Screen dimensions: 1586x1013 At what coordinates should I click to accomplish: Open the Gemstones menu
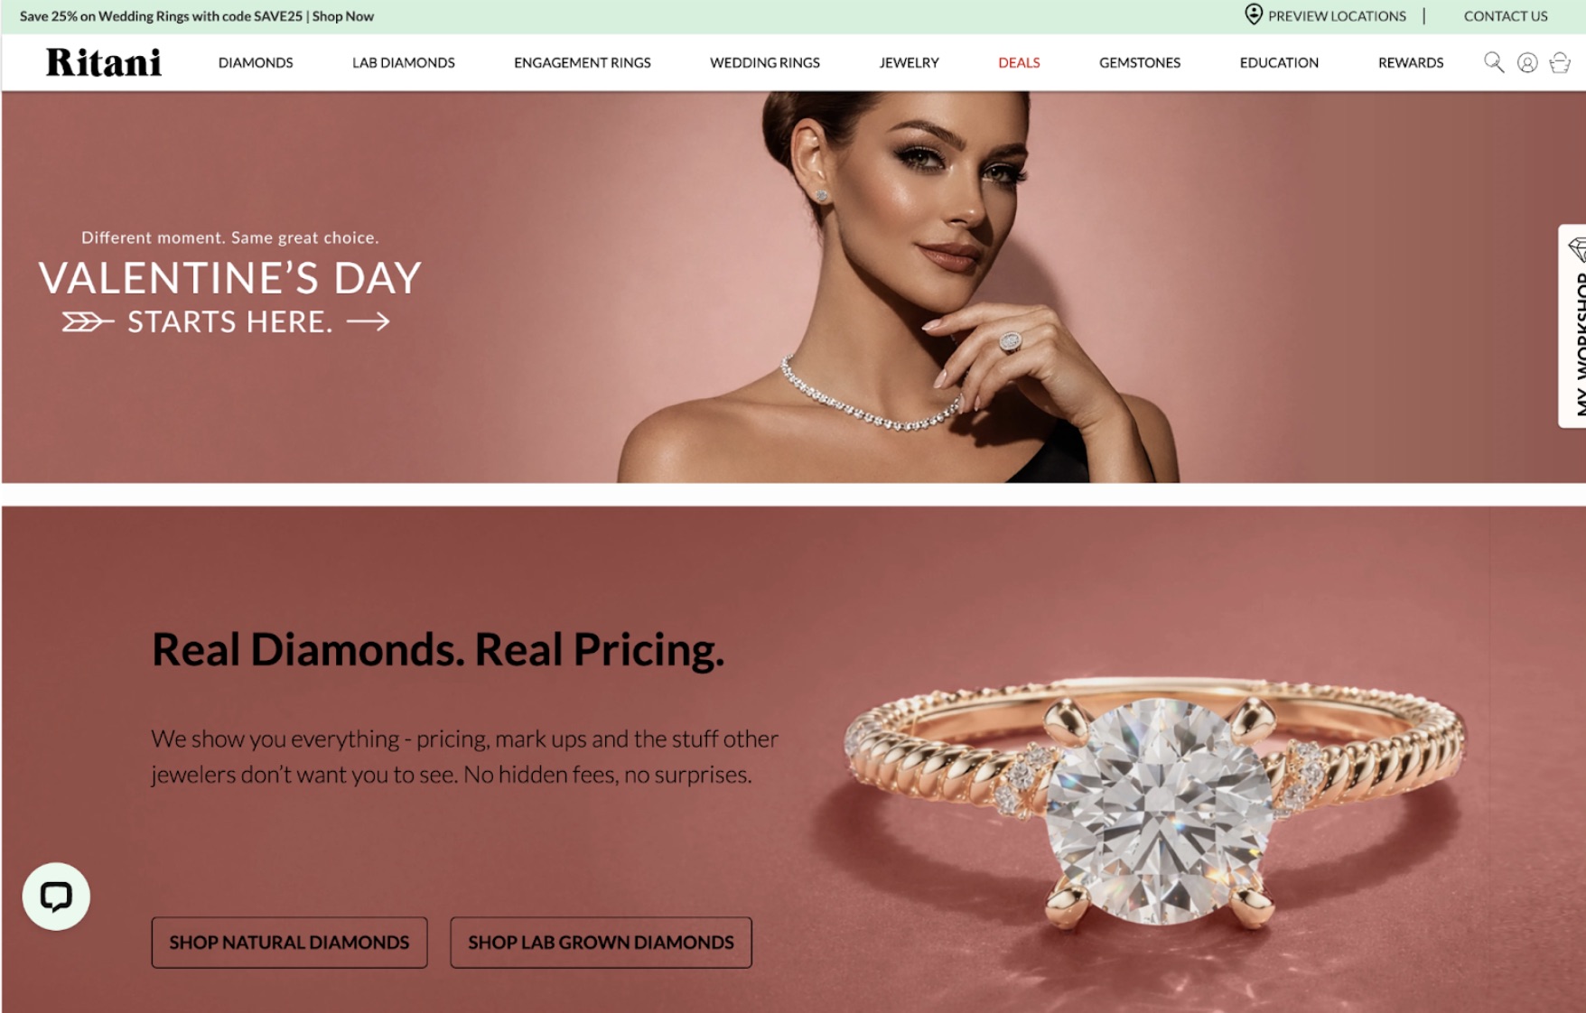pos(1140,62)
